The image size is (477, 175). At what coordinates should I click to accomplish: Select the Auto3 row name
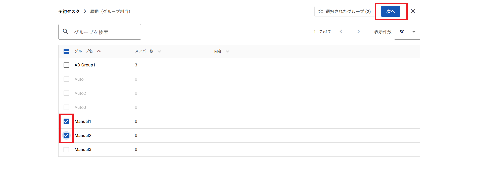pyautogui.click(x=80, y=107)
